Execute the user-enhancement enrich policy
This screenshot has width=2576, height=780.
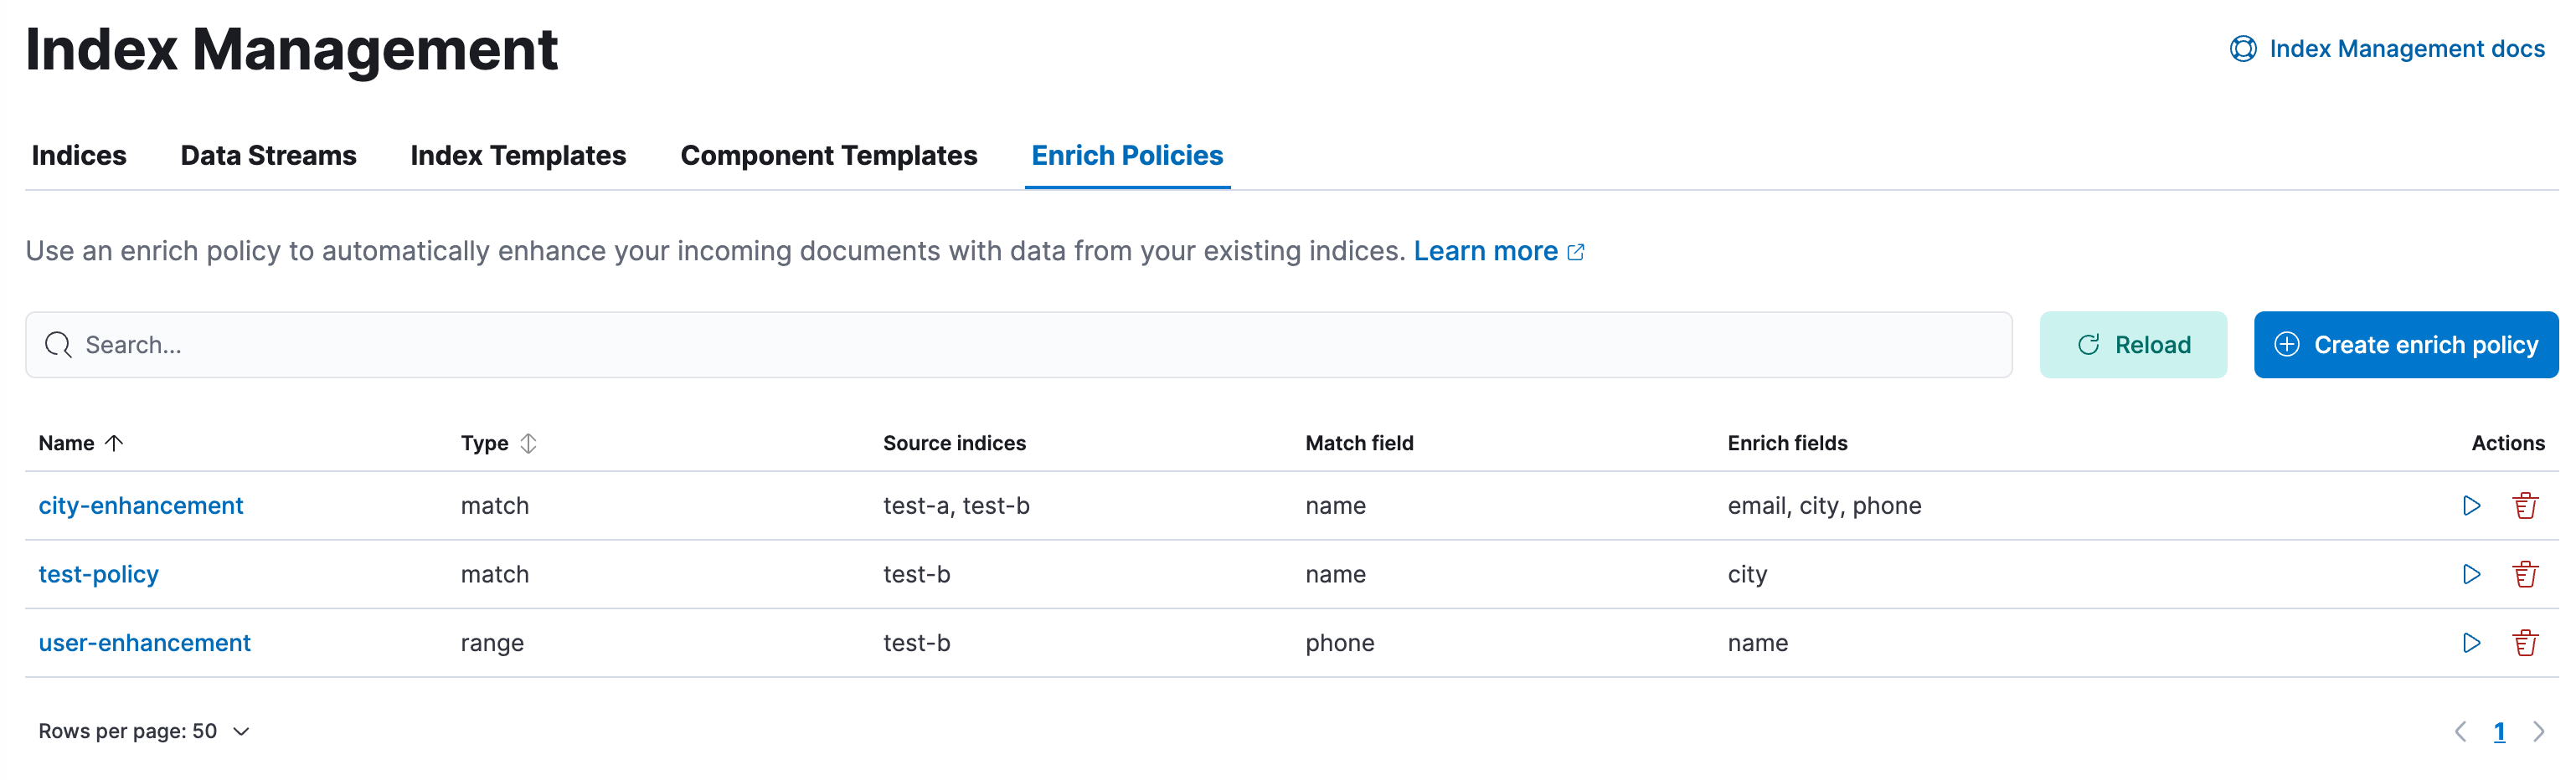pyautogui.click(x=2471, y=644)
